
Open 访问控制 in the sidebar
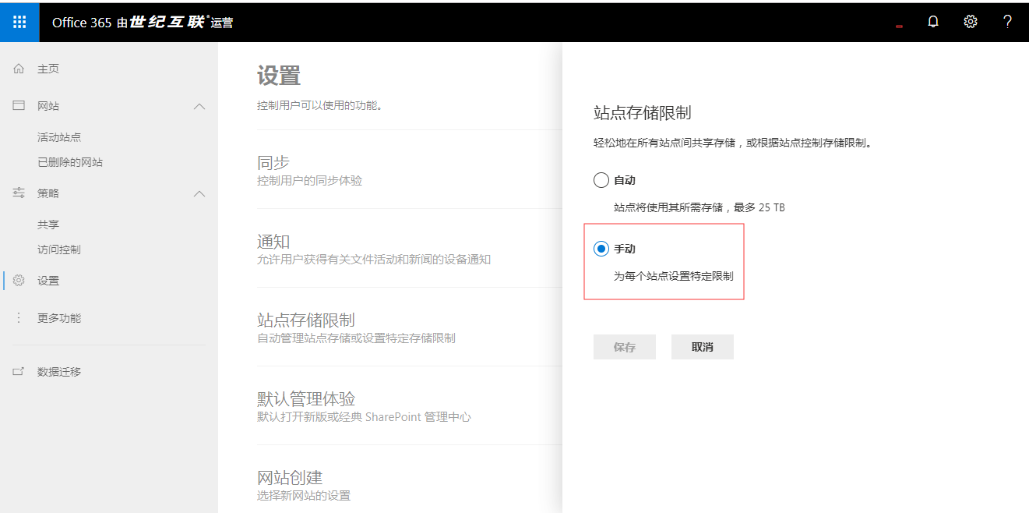click(x=59, y=249)
